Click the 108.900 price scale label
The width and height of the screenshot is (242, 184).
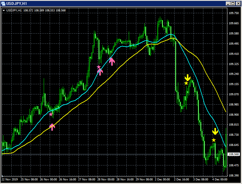coord(234,114)
